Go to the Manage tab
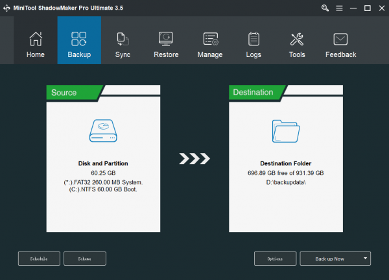389x280 pixels. coord(210,40)
